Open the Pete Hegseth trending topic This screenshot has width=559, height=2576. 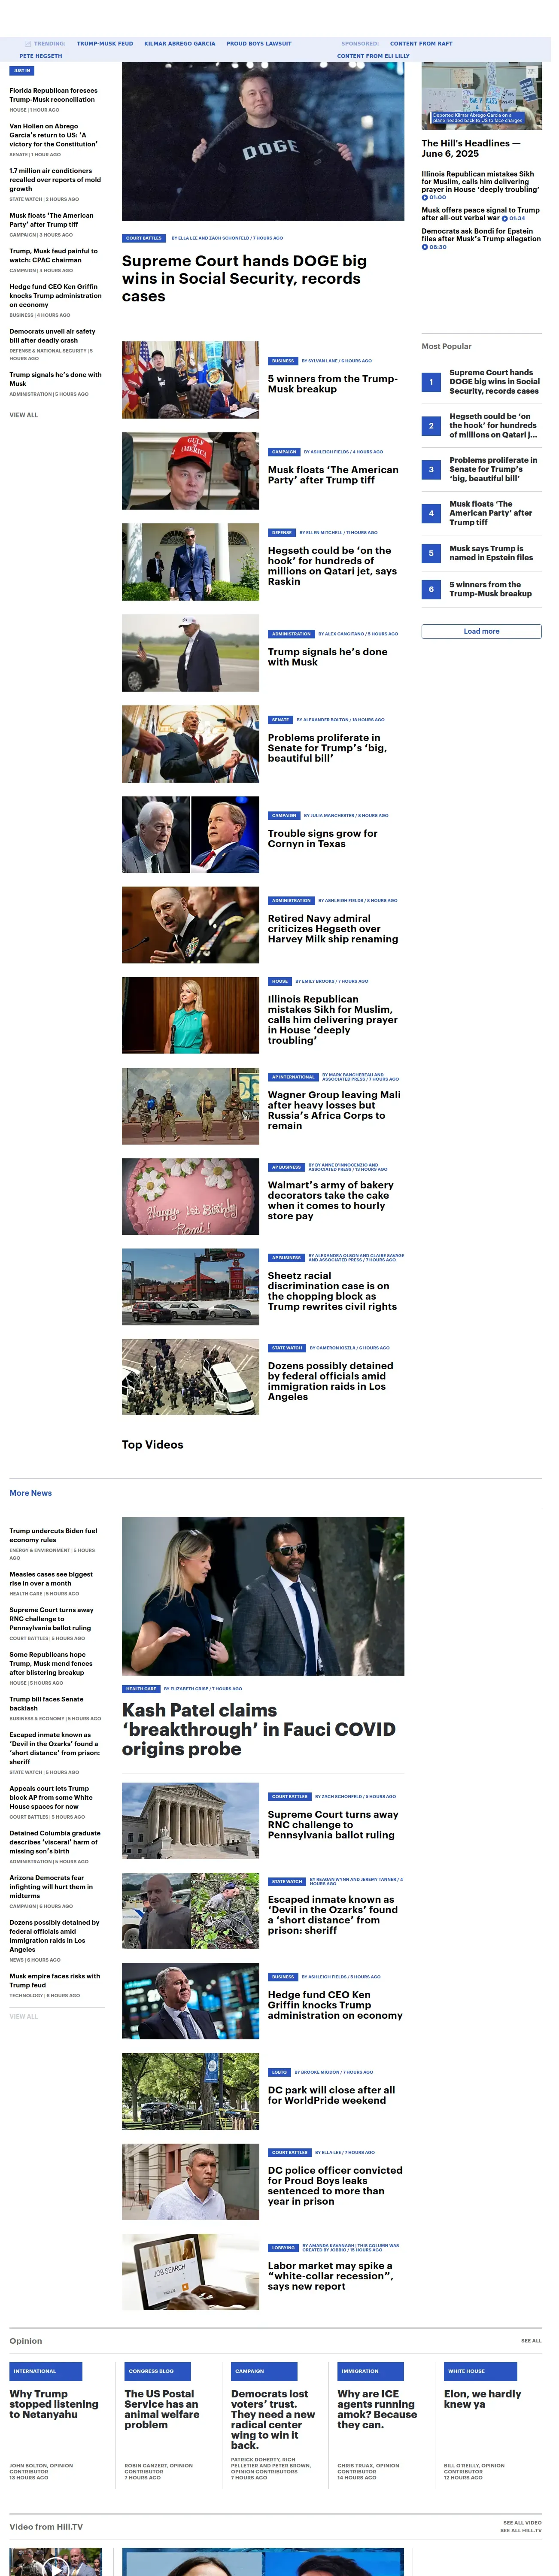point(41,56)
